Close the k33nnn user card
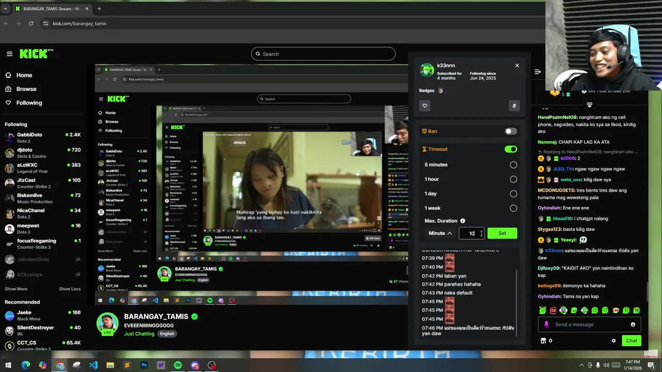The height and width of the screenshot is (372, 662). pos(517,66)
